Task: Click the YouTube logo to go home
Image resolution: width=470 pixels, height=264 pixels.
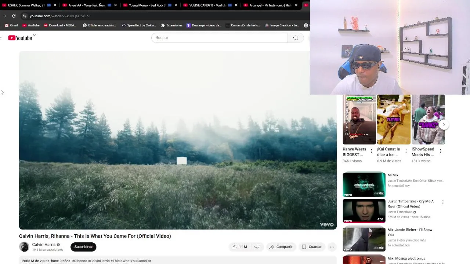Action: 20,38
